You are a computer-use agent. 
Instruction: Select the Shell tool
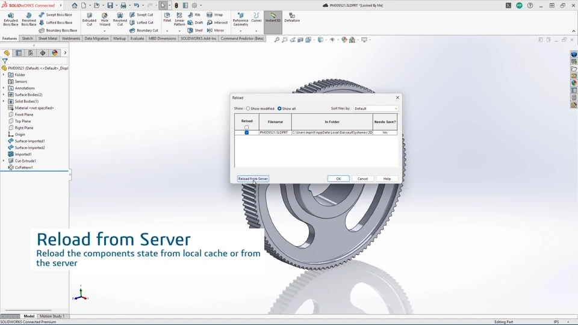pos(195,30)
